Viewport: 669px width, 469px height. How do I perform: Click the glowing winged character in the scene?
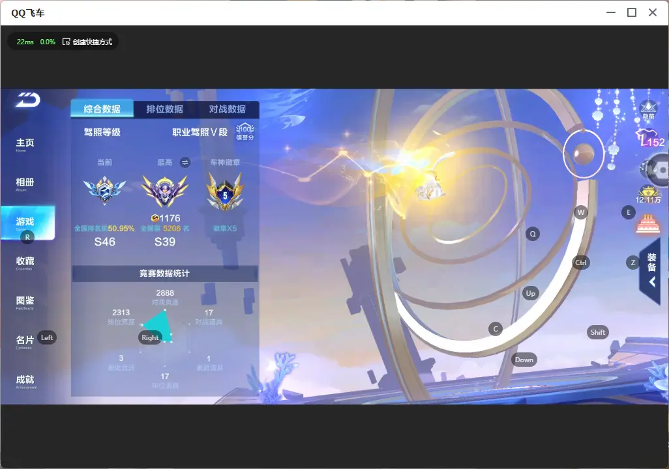[430, 187]
